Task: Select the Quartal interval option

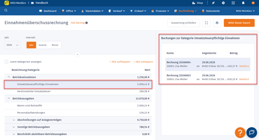Action: (43, 45)
